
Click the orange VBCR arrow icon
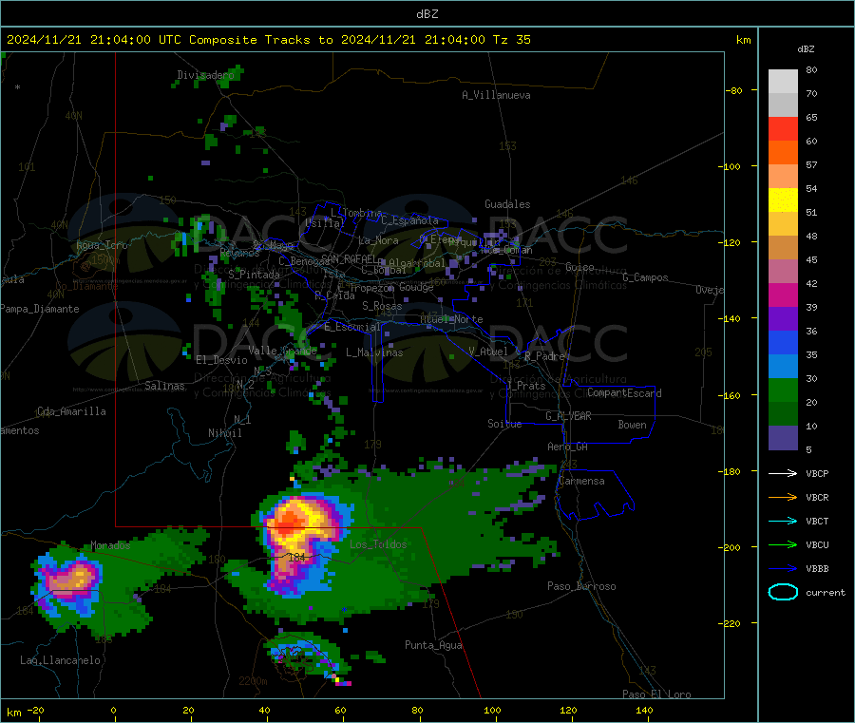pyautogui.click(x=783, y=497)
